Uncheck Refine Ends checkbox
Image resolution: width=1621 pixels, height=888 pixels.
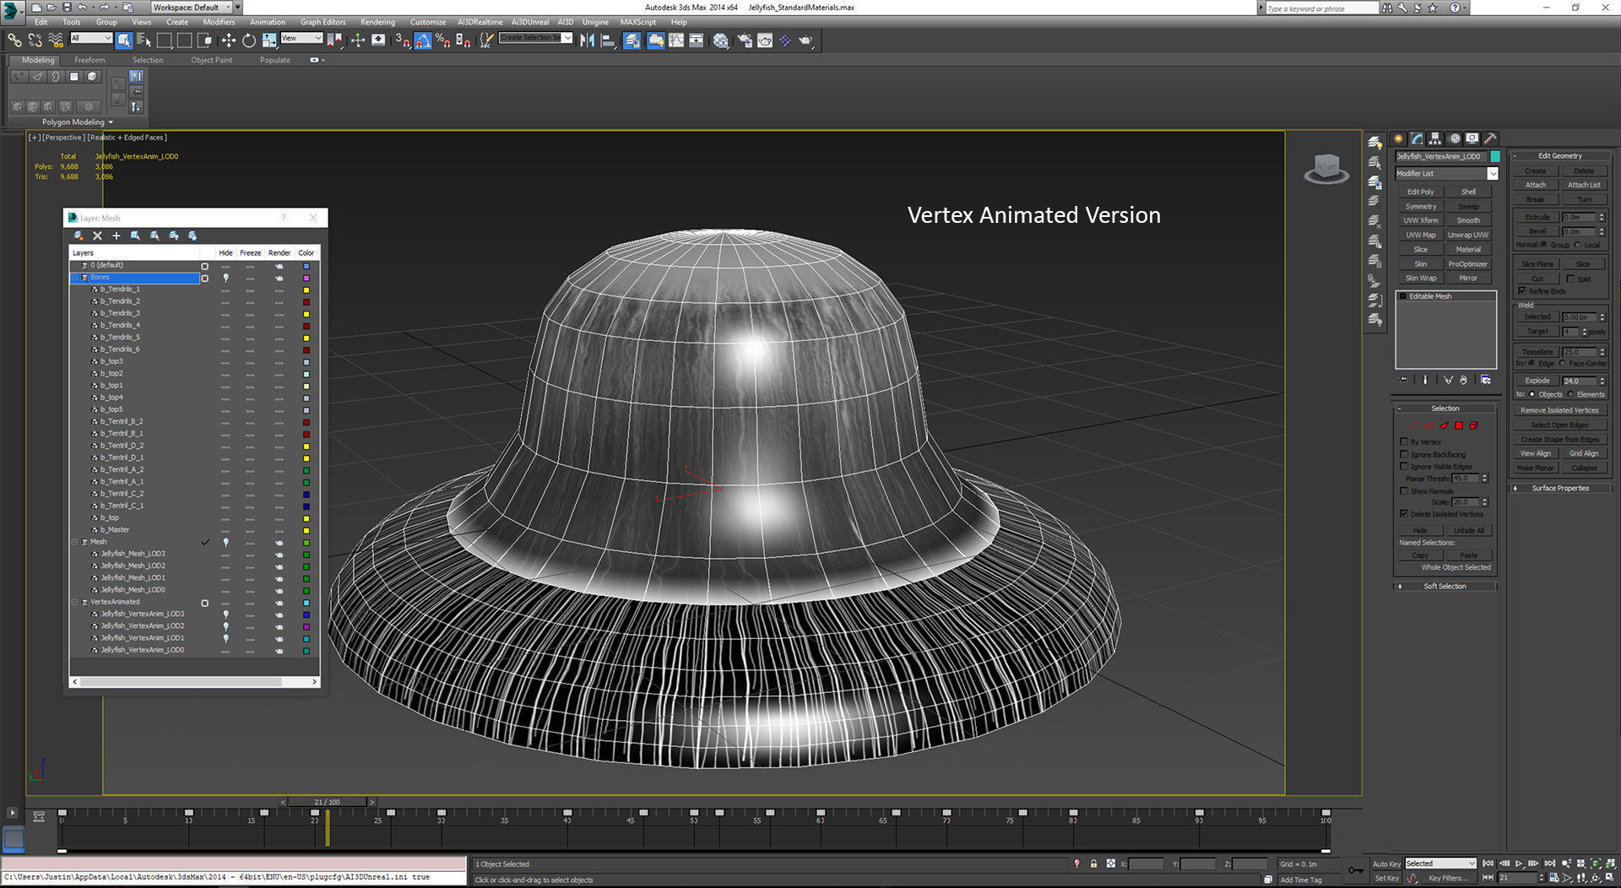(1522, 290)
